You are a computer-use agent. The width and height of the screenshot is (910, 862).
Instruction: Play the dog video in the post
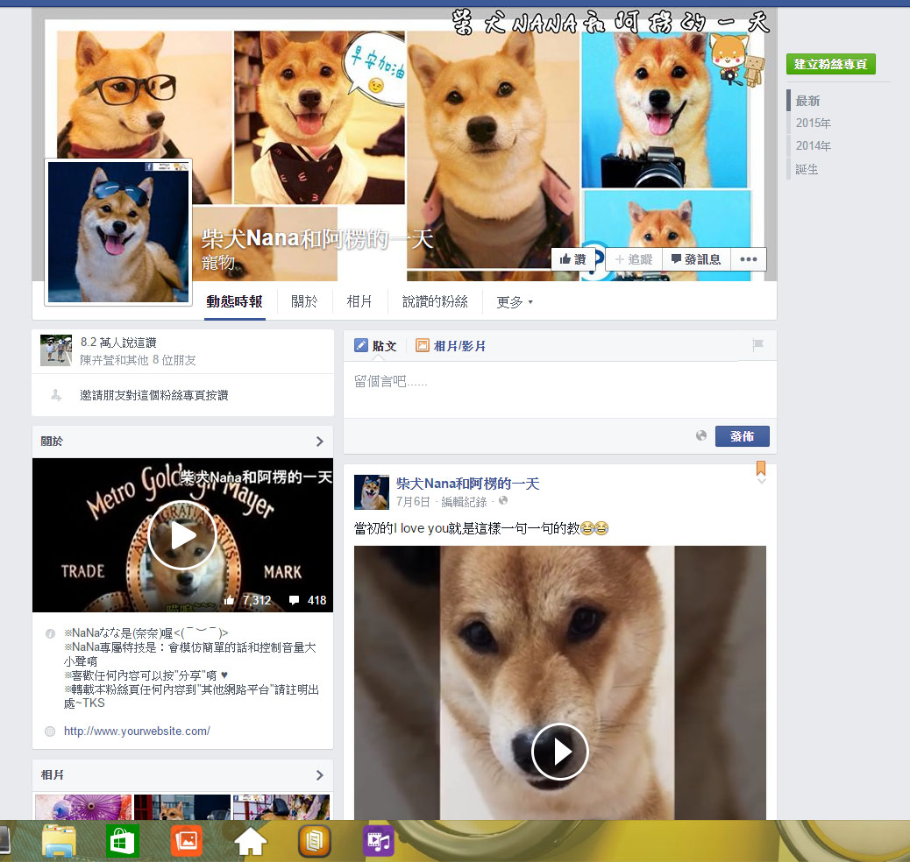coord(559,751)
